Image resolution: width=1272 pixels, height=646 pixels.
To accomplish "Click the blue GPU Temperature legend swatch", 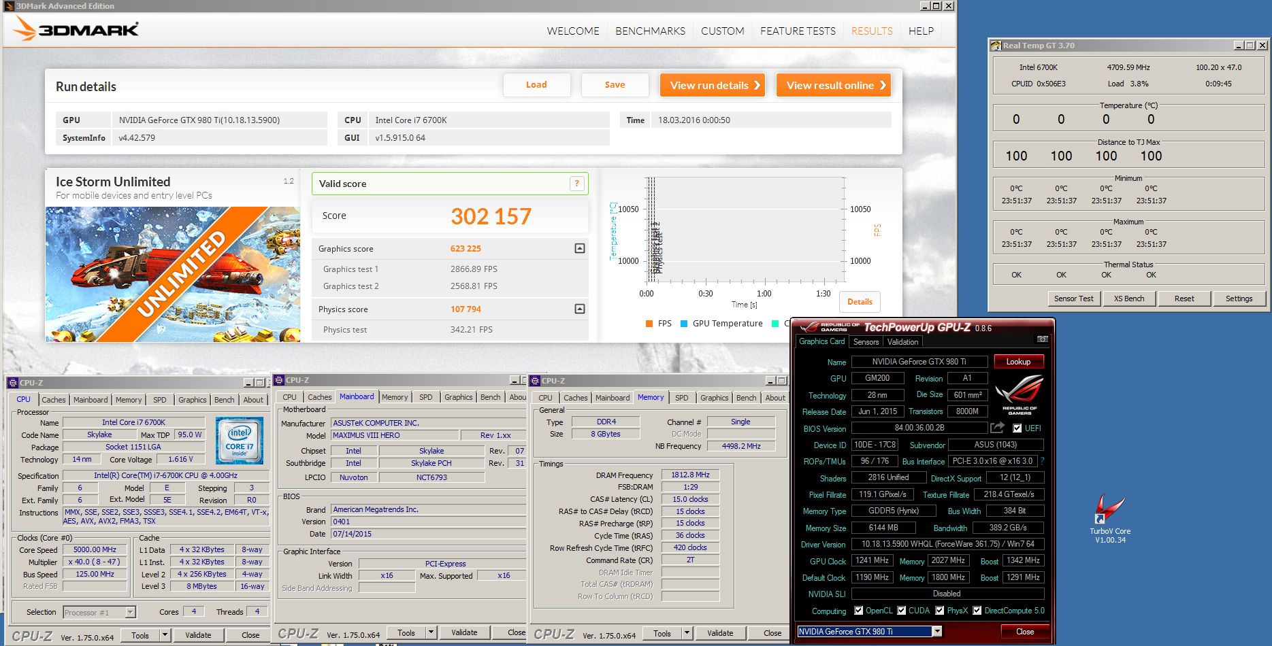I will 684,324.
